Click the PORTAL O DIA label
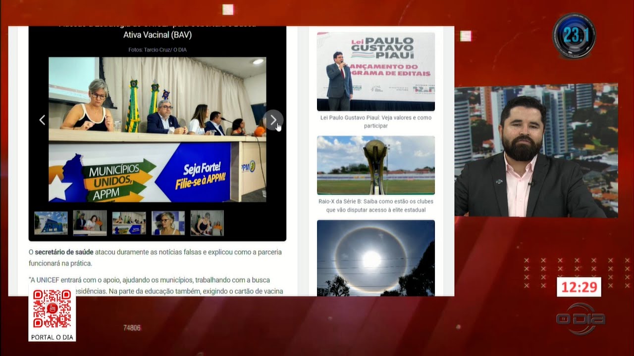The height and width of the screenshot is (356, 634). (x=52, y=337)
